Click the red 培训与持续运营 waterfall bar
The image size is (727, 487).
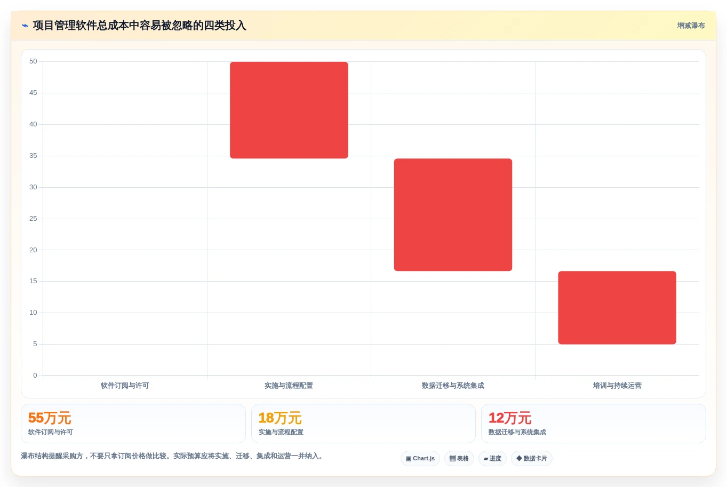617,308
